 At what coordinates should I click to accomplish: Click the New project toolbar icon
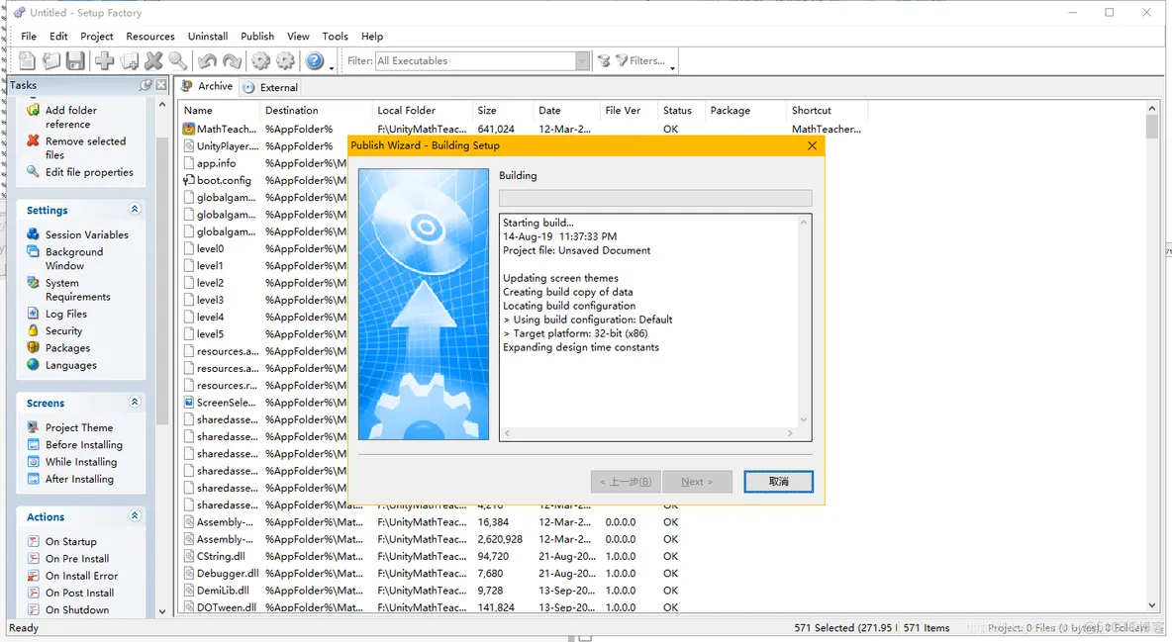point(27,61)
